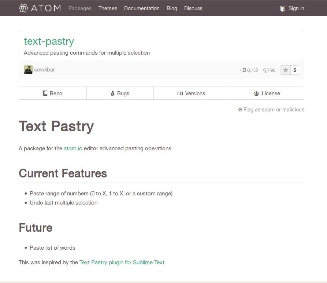Screen dimensions: 327x283
Task: Click the Atom logo icon
Action: (23, 8)
